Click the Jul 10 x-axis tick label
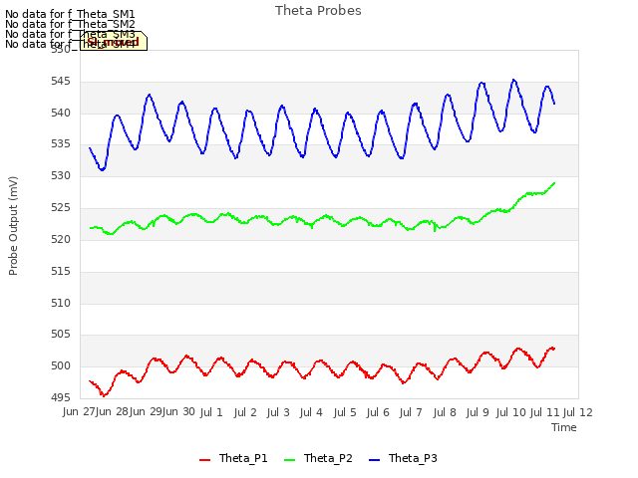The image size is (638, 478). tap(510, 412)
